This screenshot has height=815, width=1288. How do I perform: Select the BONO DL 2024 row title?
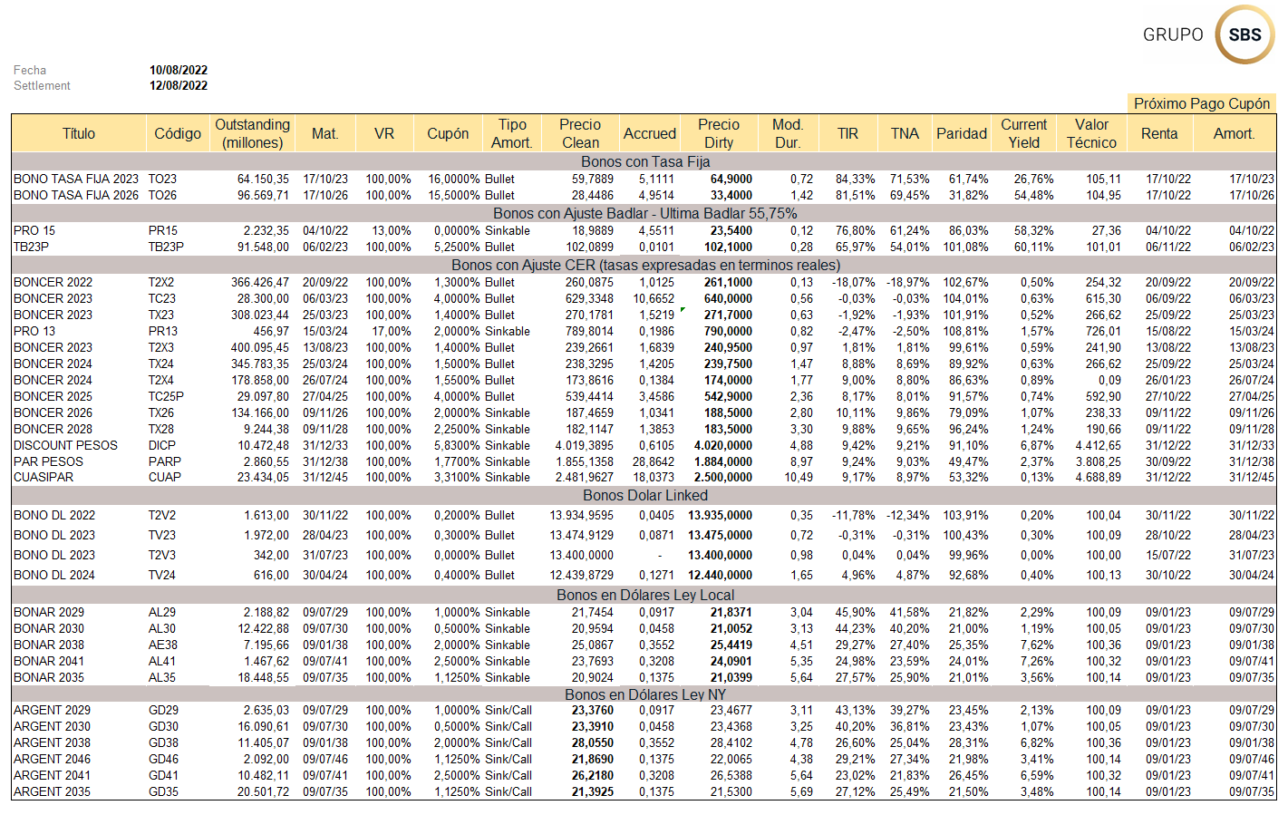pyautogui.click(x=54, y=575)
